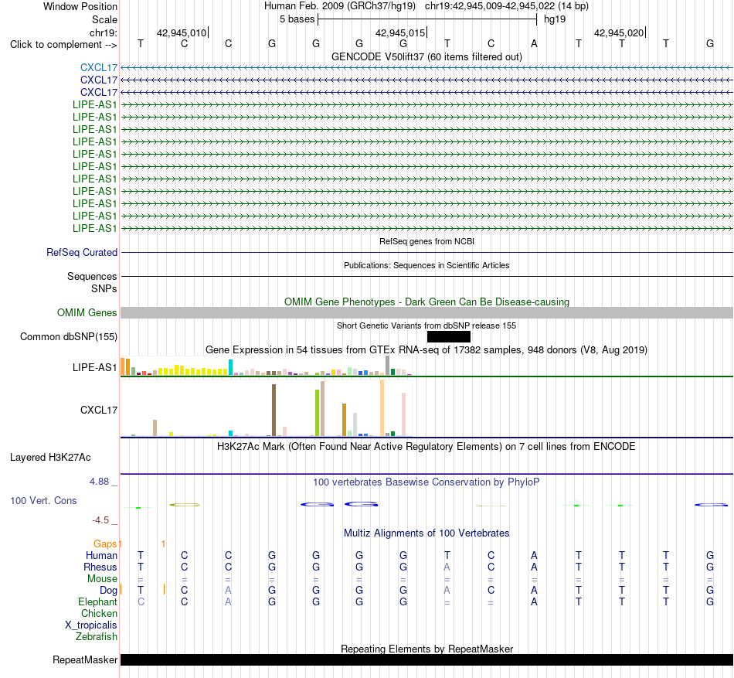
Task: Click the horizontal 5-base scale bar
Action: pos(427,19)
